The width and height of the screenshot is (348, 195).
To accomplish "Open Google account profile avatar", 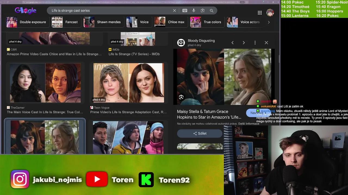I will click(270, 12).
